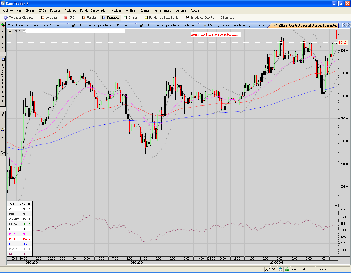The image size is (351, 273).
Task: Click the magenta MAE 600,2 row
Action: pos(20,234)
